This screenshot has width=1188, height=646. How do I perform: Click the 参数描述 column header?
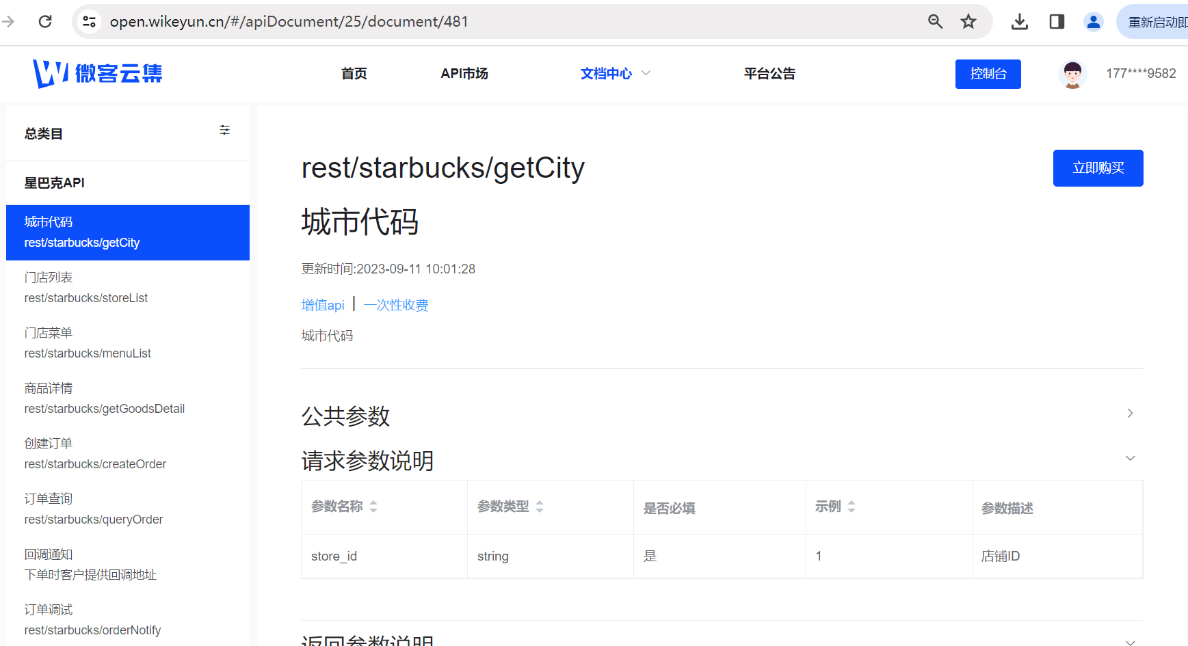(x=1057, y=508)
